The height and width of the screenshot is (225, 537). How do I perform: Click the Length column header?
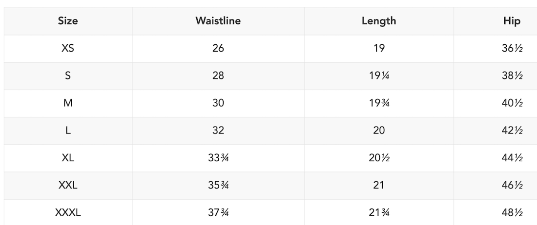(379, 21)
